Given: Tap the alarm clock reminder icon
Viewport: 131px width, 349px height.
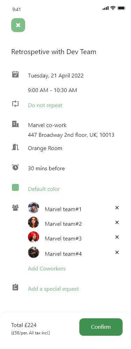Looking at the screenshot, I should coord(15,167).
